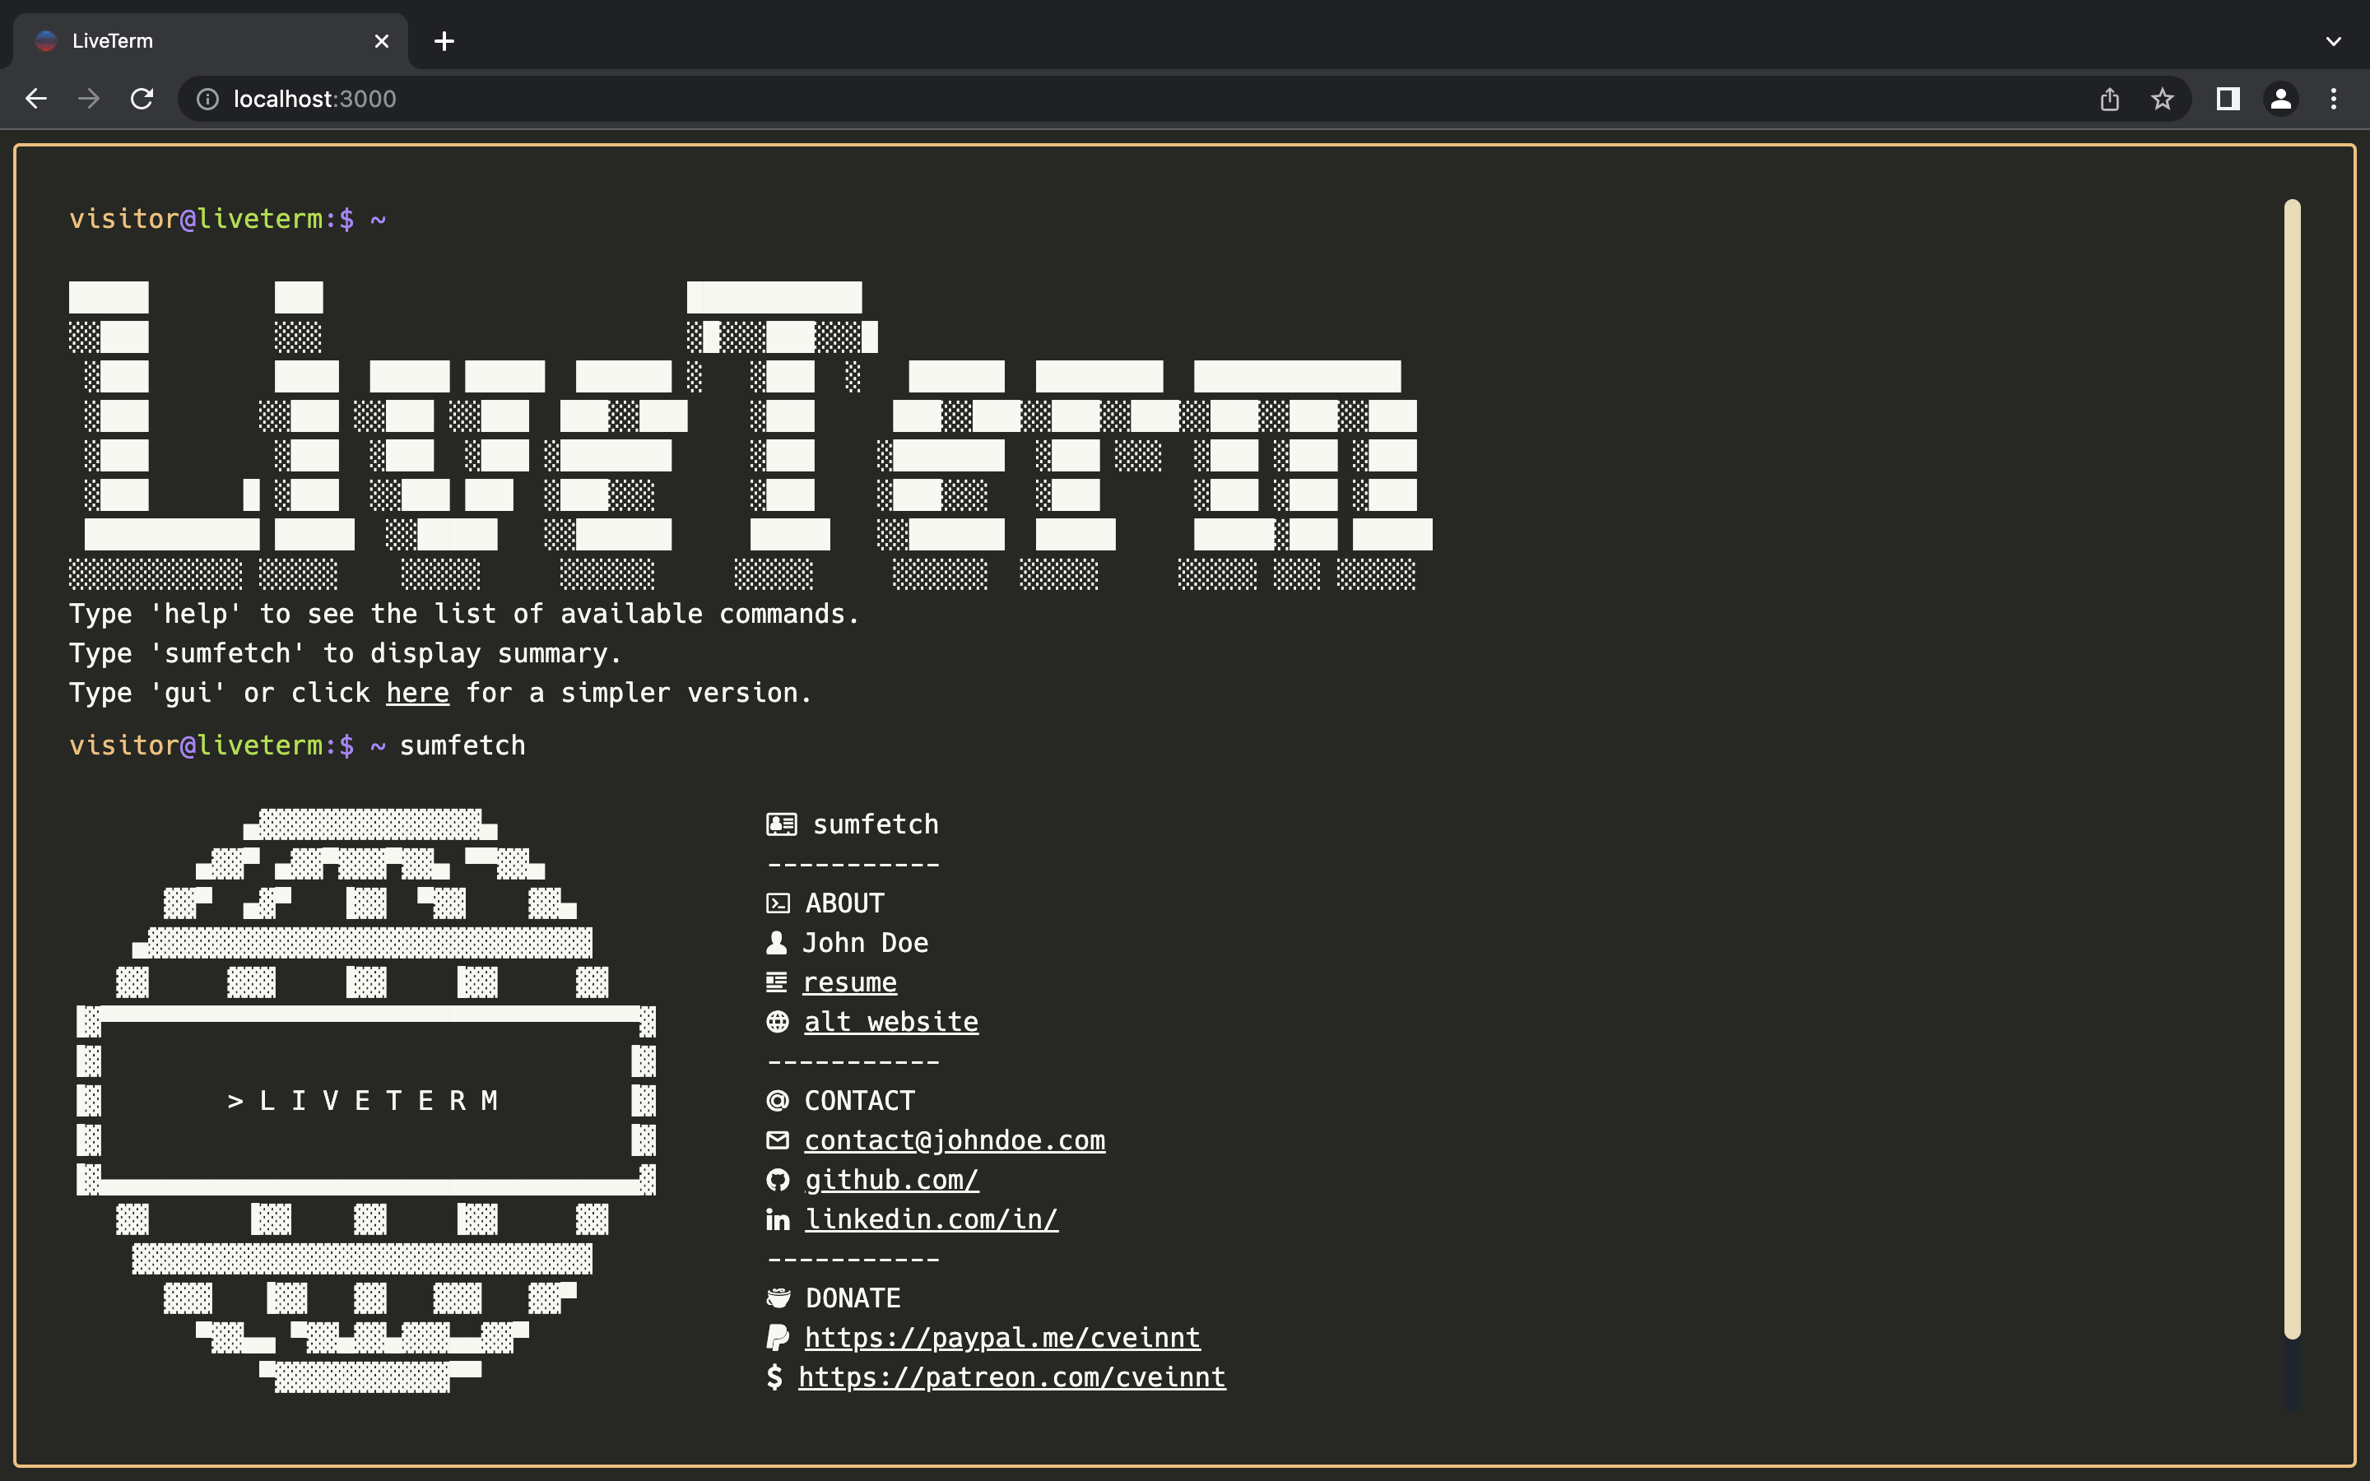Click the GitHub logo icon
The image size is (2370, 1481).
click(x=778, y=1179)
